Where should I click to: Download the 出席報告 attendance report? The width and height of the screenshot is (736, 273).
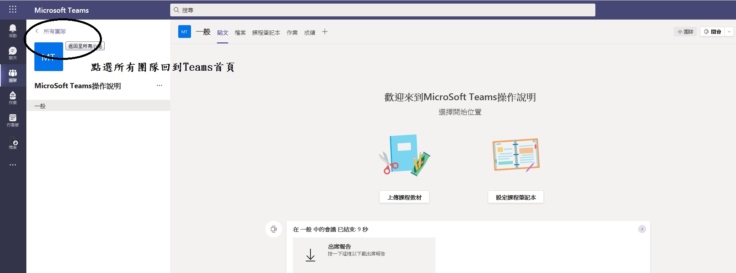pos(364,255)
